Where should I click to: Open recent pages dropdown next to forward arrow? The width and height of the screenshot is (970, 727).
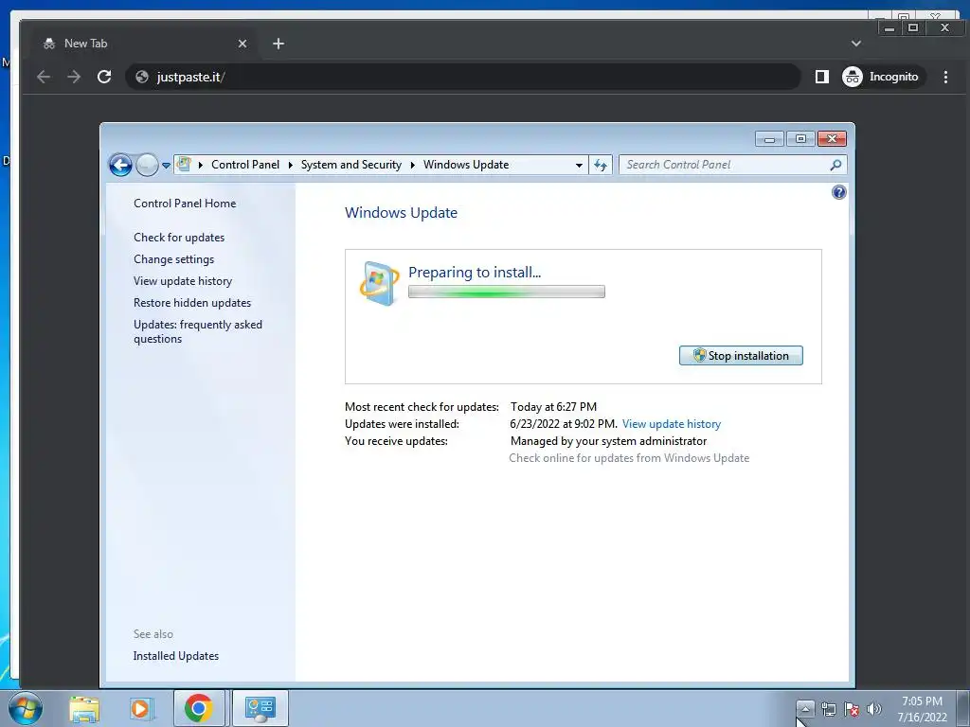click(x=166, y=165)
